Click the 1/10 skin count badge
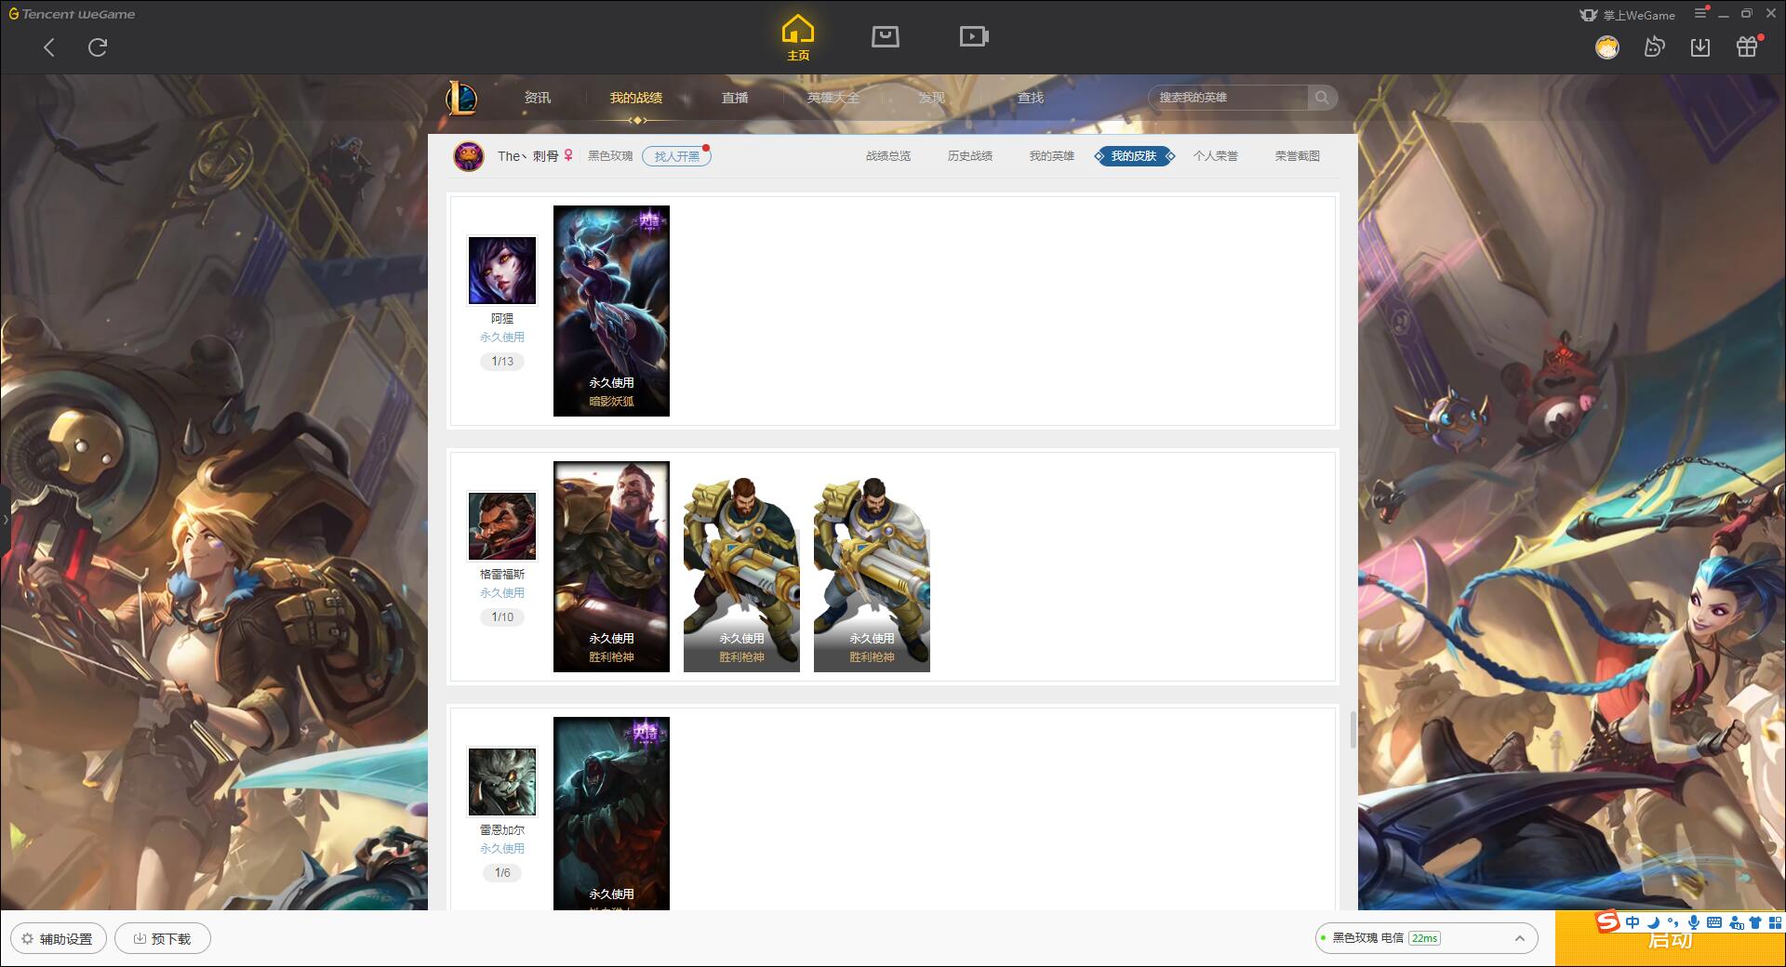 (502, 617)
